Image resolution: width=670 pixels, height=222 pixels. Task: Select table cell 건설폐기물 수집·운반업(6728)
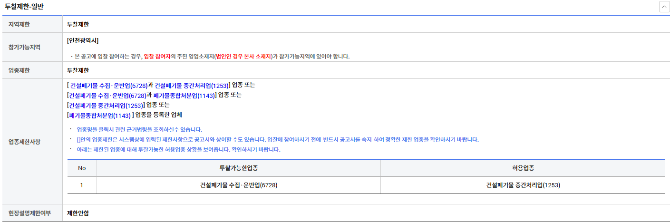239,185
